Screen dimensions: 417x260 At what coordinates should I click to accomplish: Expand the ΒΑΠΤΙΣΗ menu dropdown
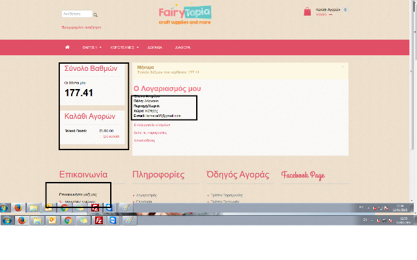tap(91, 47)
